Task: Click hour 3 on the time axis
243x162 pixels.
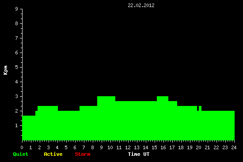Action: [48, 147]
